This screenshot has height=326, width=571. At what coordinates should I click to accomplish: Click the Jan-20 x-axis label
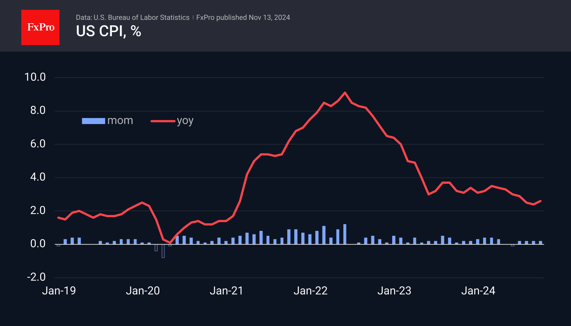(143, 291)
